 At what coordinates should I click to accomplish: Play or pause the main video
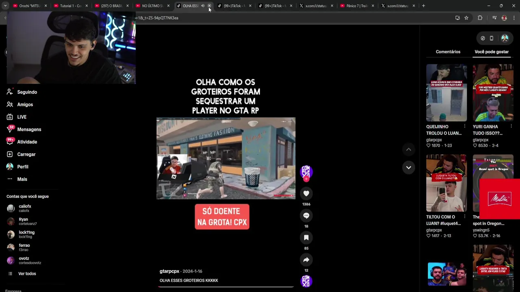[x=226, y=158]
